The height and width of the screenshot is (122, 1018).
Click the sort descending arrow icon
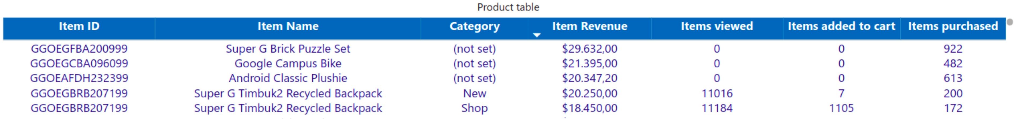tap(536, 35)
